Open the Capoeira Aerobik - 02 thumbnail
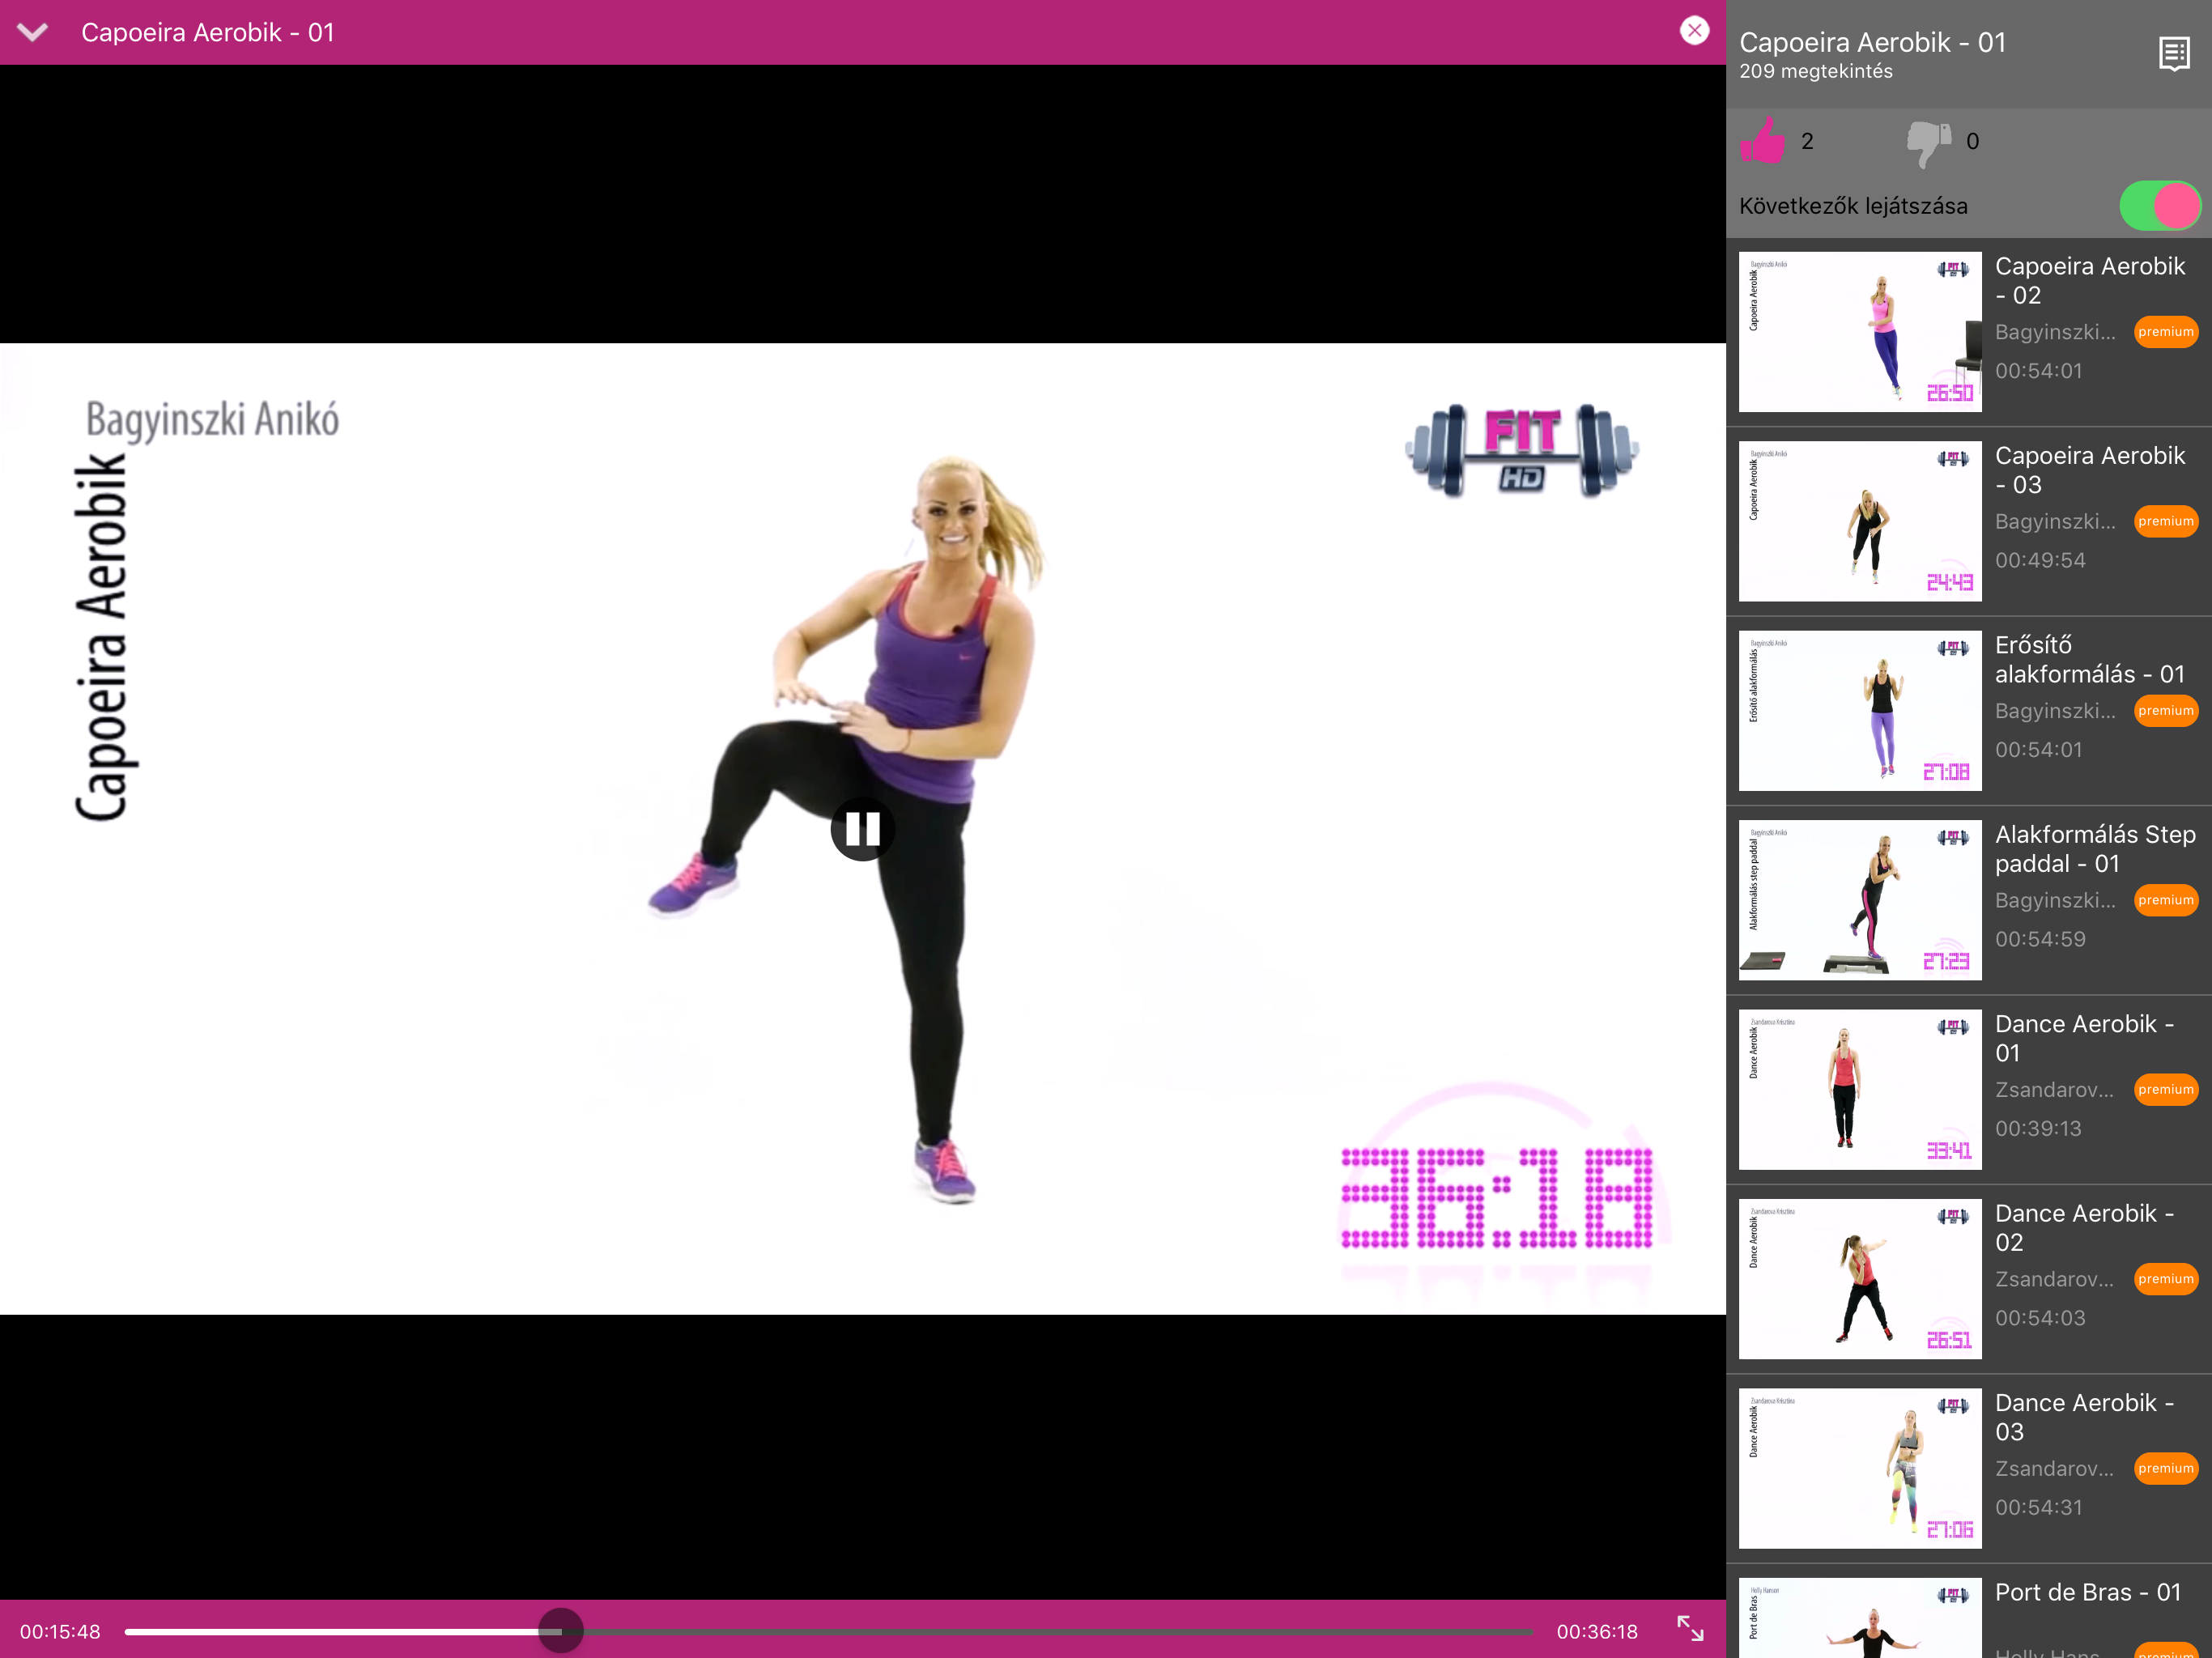Viewport: 2212px width, 1658px height. click(1860, 332)
